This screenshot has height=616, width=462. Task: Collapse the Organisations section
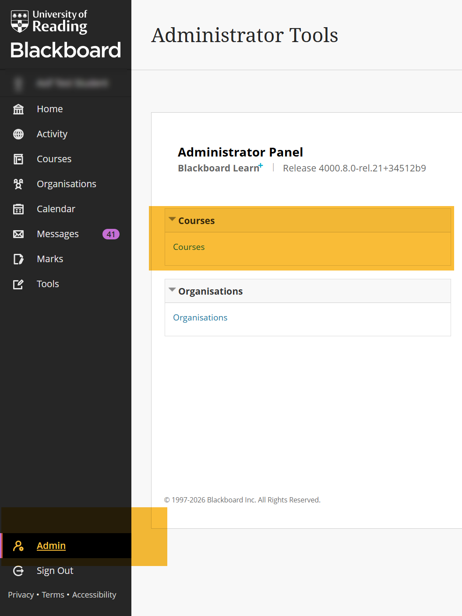[172, 290]
